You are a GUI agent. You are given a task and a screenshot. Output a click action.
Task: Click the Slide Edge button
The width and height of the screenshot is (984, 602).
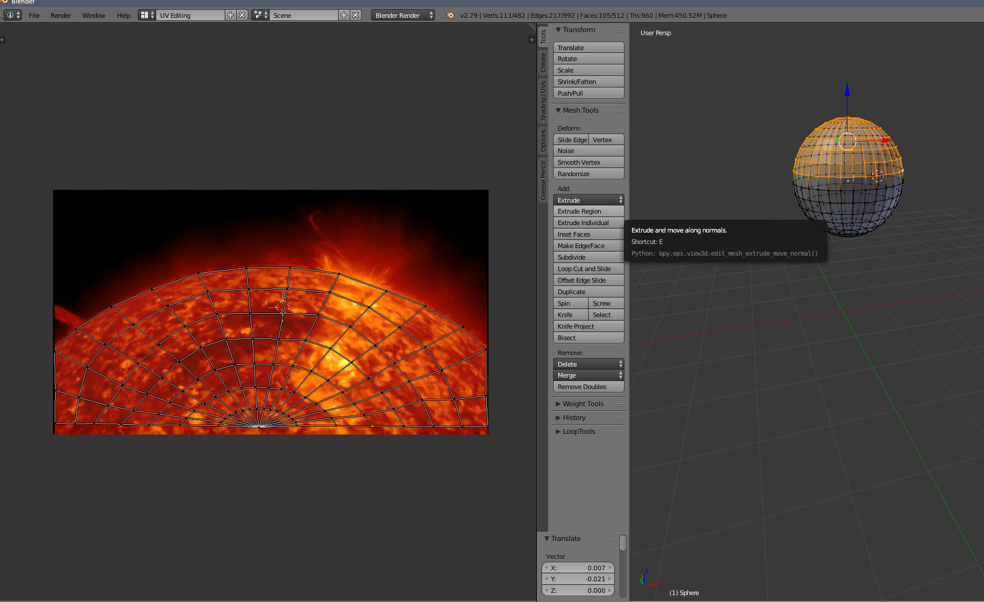[x=572, y=140]
